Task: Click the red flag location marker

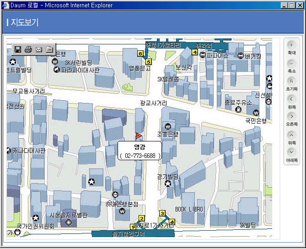Action: [x=139, y=135]
